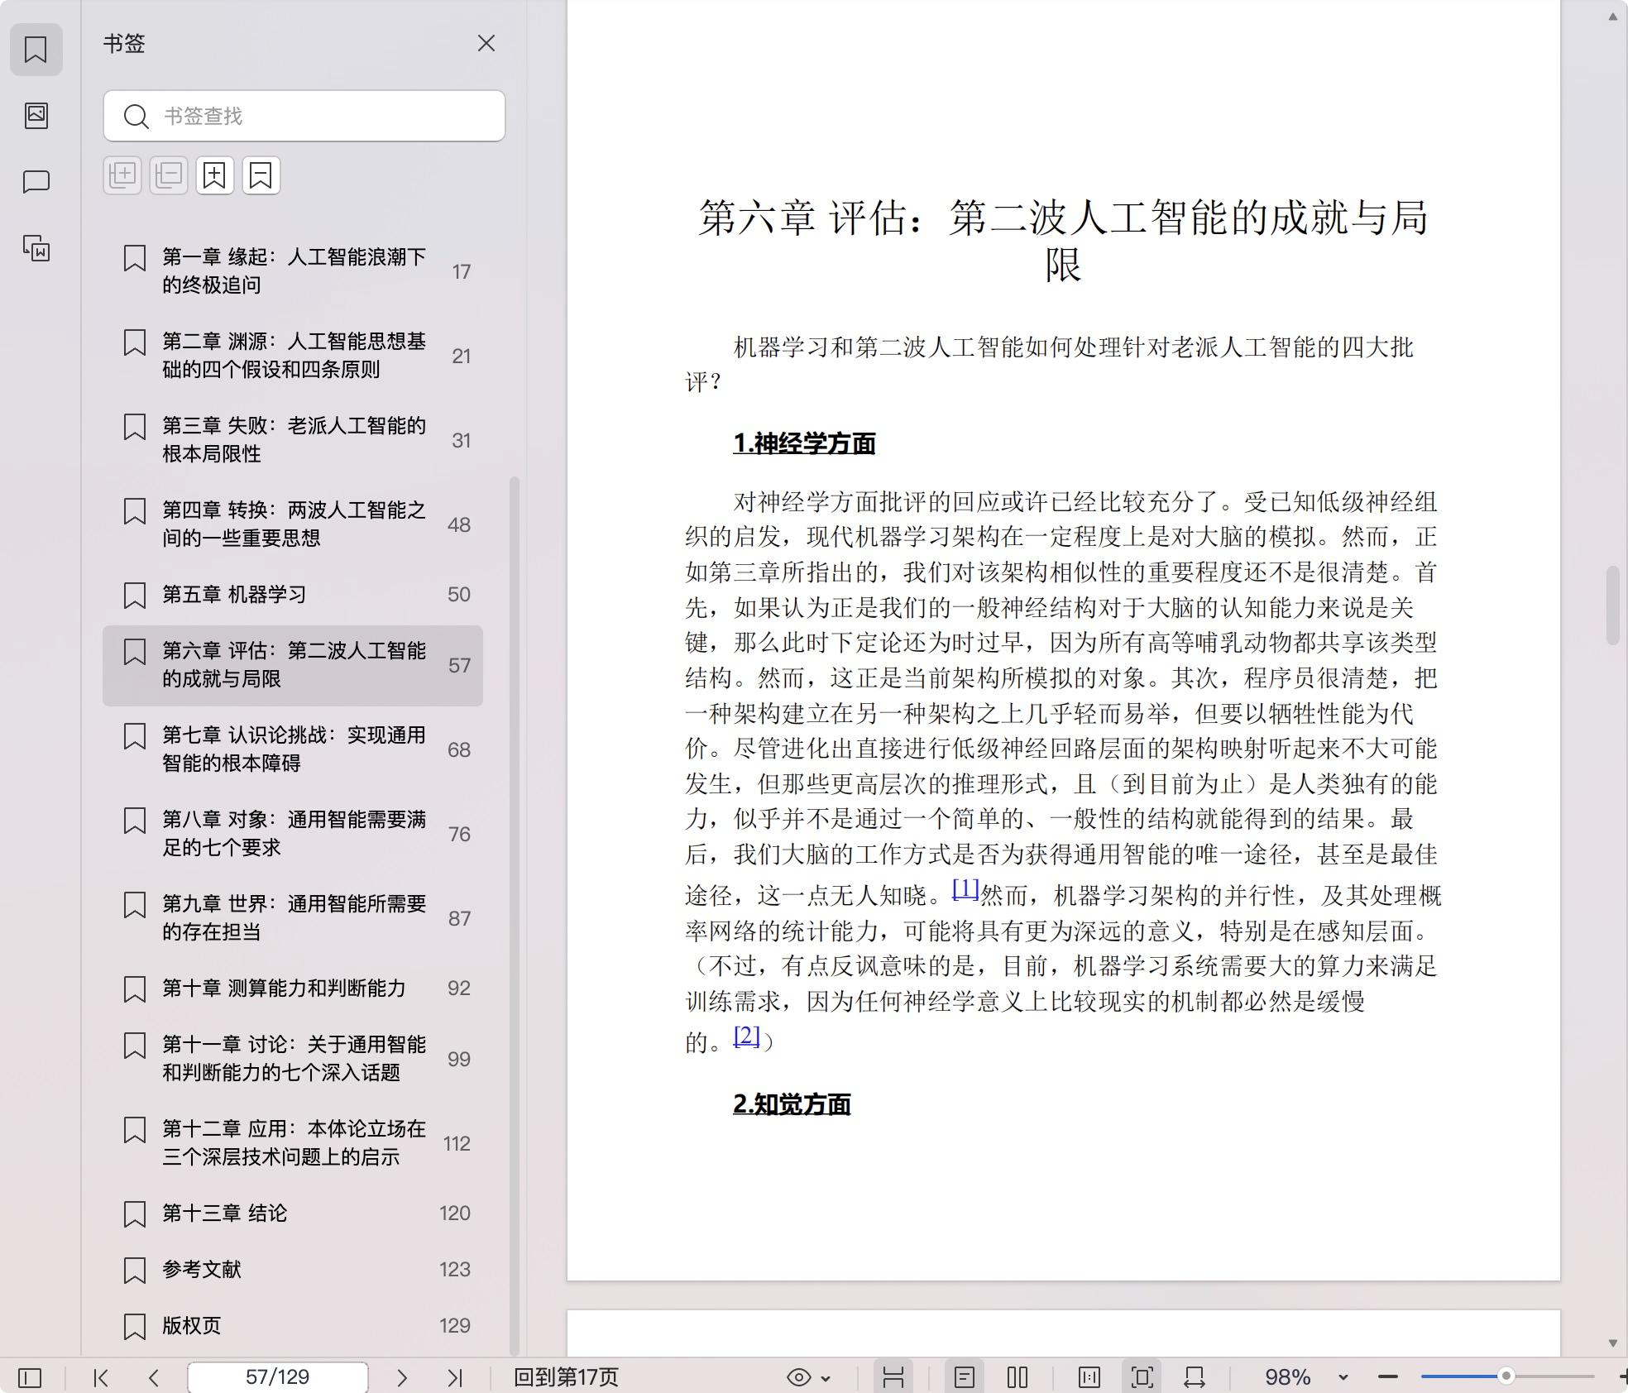The width and height of the screenshot is (1628, 1393).
Task: Click the zoom slider handle
Action: tap(1506, 1376)
